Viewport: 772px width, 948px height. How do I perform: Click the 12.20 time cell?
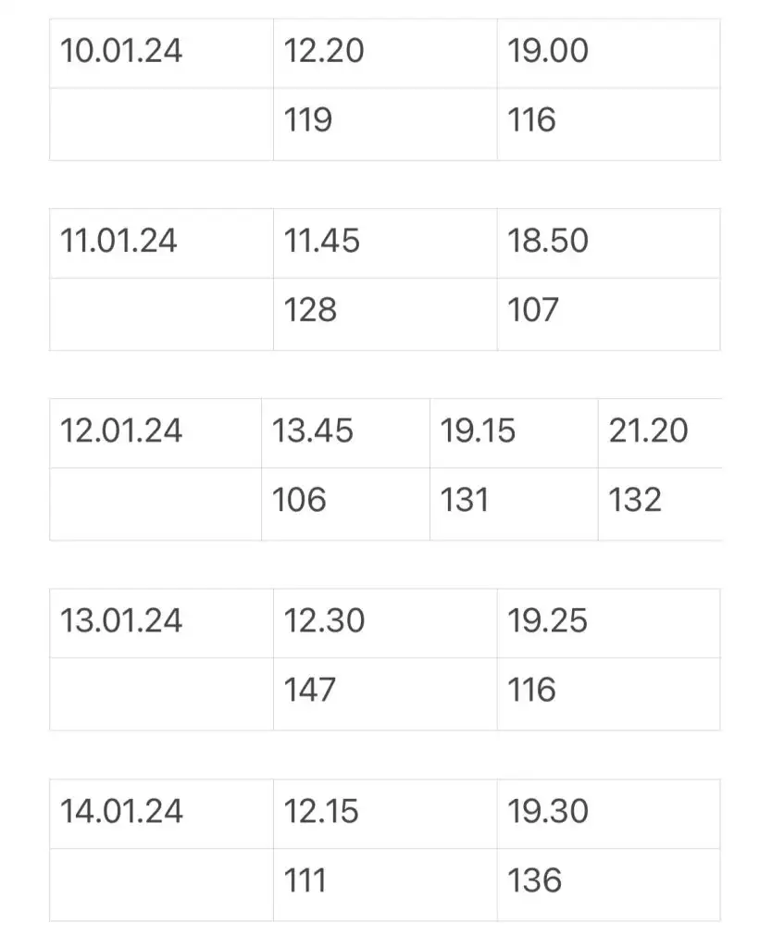tap(385, 54)
